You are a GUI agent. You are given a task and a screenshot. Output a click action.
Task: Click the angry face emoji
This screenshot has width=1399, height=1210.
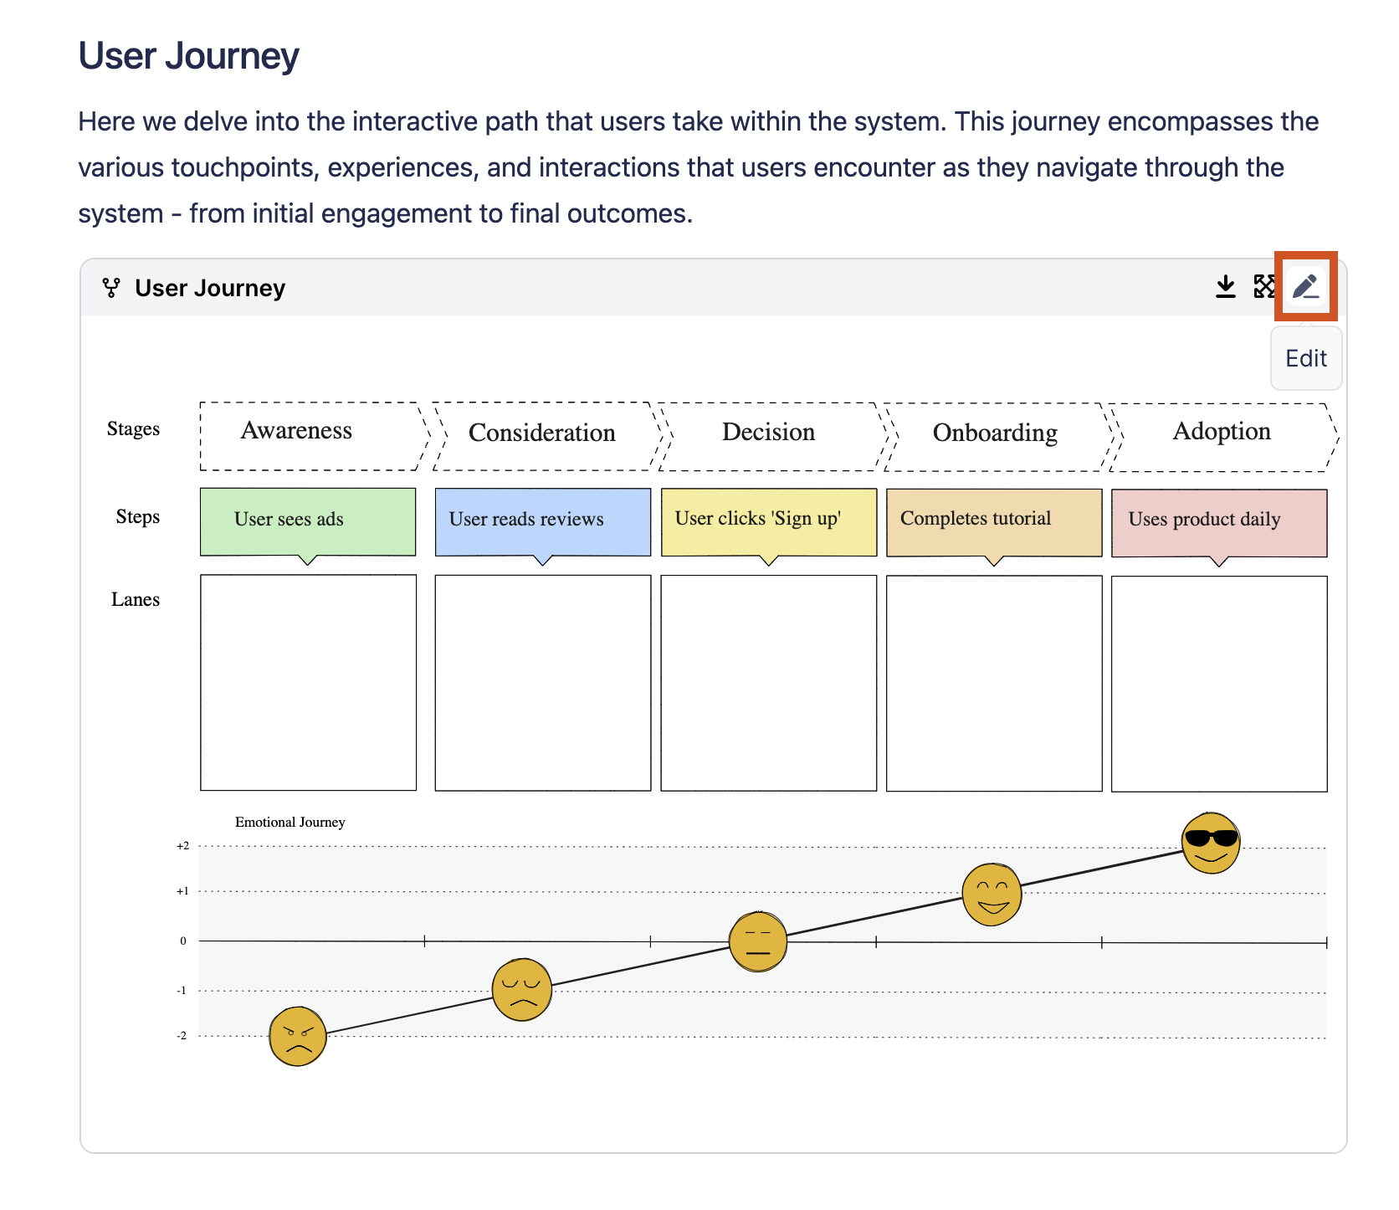(297, 1036)
